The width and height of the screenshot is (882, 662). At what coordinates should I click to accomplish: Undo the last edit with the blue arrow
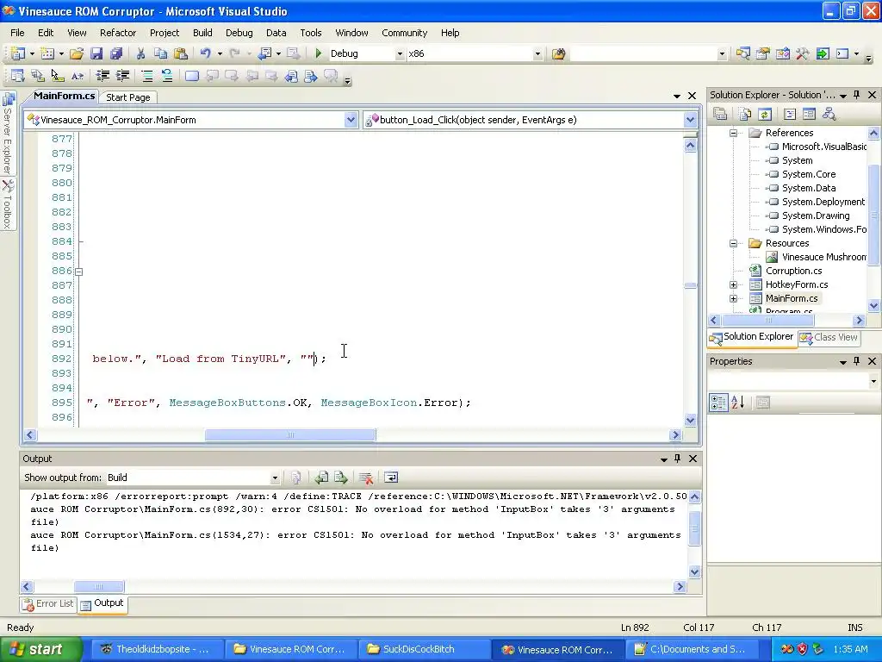point(205,53)
